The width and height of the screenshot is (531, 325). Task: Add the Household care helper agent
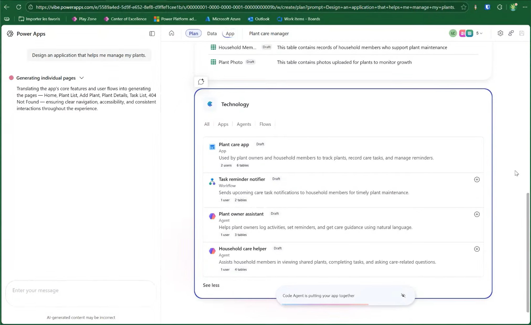[x=477, y=249]
